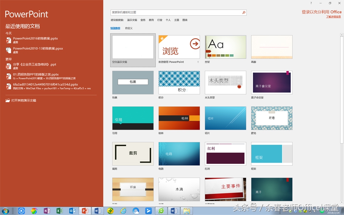The height and width of the screenshot is (215, 344).
Task: Launch the blue K app from taskbar
Action: coord(21,211)
